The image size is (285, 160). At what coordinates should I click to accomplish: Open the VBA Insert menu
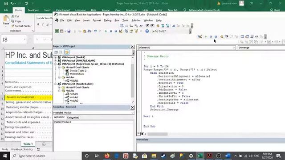86,20
